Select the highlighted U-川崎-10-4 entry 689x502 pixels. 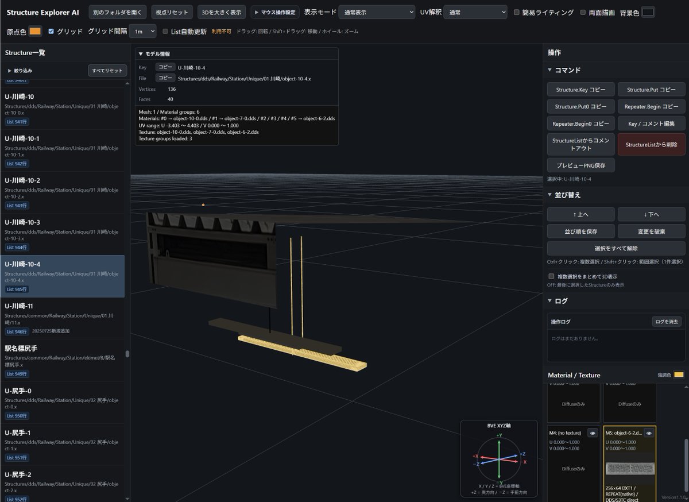point(62,276)
